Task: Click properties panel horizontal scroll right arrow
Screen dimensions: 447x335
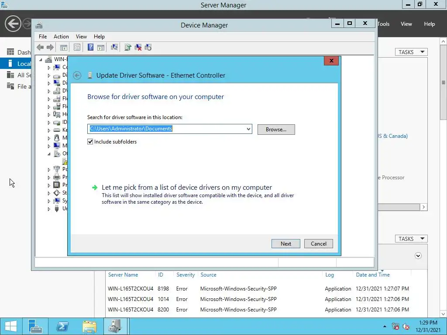Action: [423, 207]
